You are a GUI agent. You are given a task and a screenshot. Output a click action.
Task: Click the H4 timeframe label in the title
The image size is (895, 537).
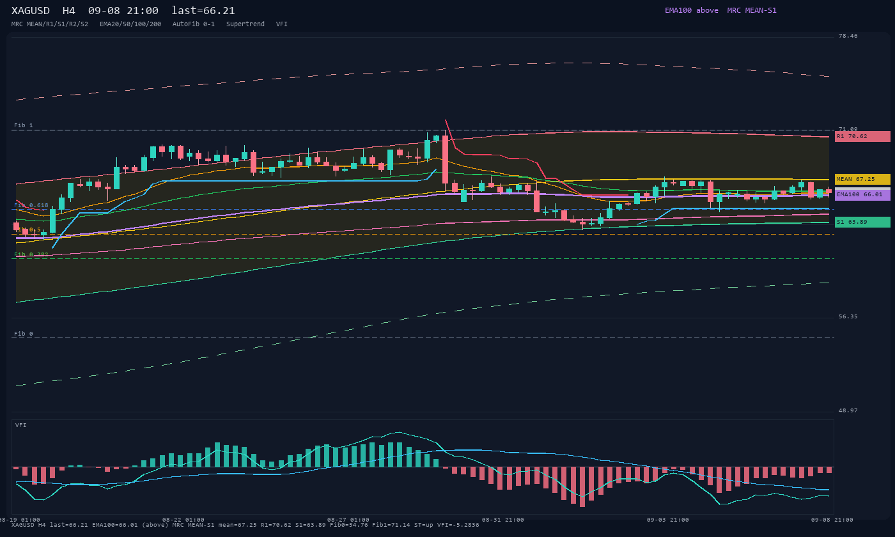pos(69,11)
